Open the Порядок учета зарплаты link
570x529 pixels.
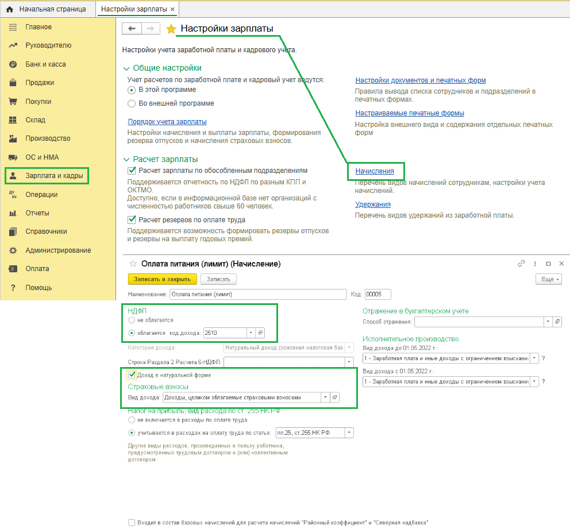tap(167, 122)
